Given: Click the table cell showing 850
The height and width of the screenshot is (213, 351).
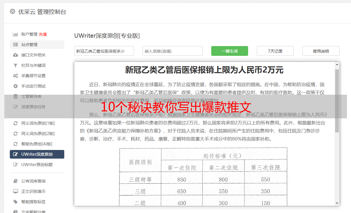Looking at the screenshot, I should point(182,180).
